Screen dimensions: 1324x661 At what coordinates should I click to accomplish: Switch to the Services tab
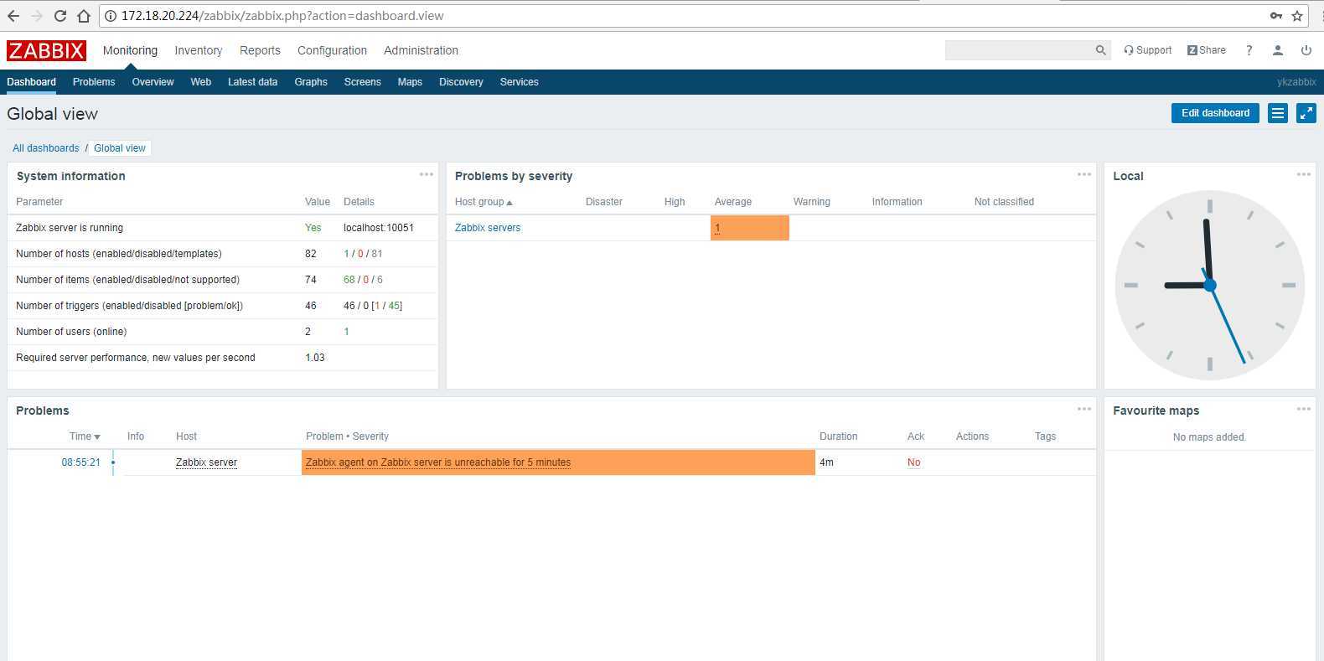[x=519, y=82]
